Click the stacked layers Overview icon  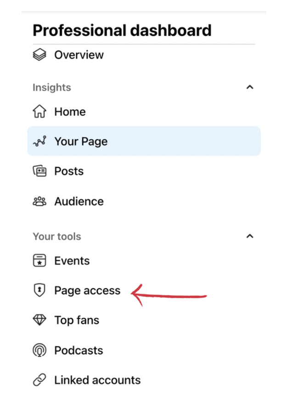39,55
